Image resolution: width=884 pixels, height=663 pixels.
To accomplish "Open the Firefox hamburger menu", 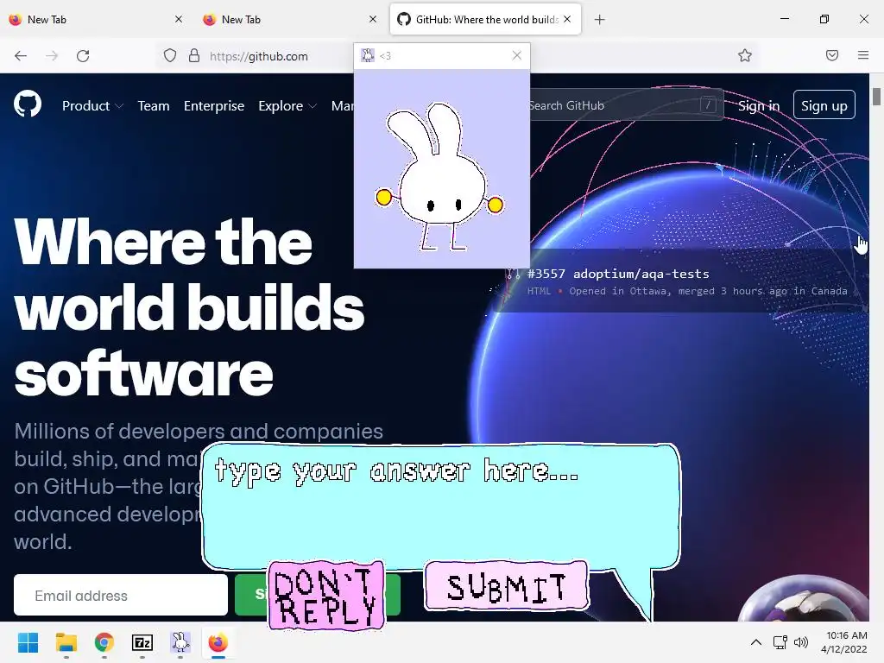I will 863,55.
